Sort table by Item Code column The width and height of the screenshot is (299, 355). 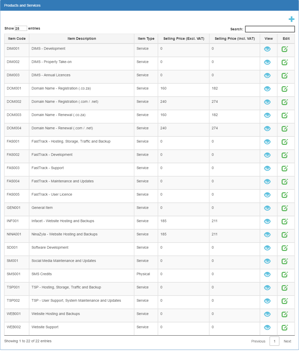(x=17, y=39)
